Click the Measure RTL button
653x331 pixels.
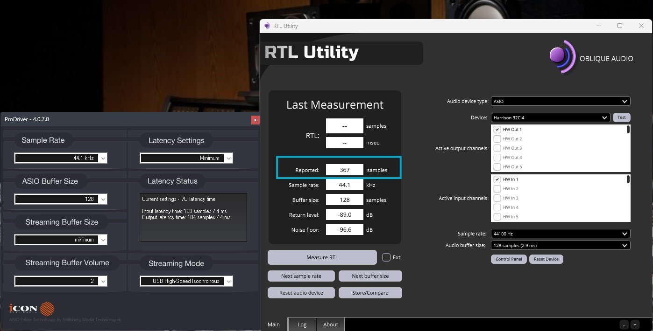pyautogui.click(x=322, y=257)
